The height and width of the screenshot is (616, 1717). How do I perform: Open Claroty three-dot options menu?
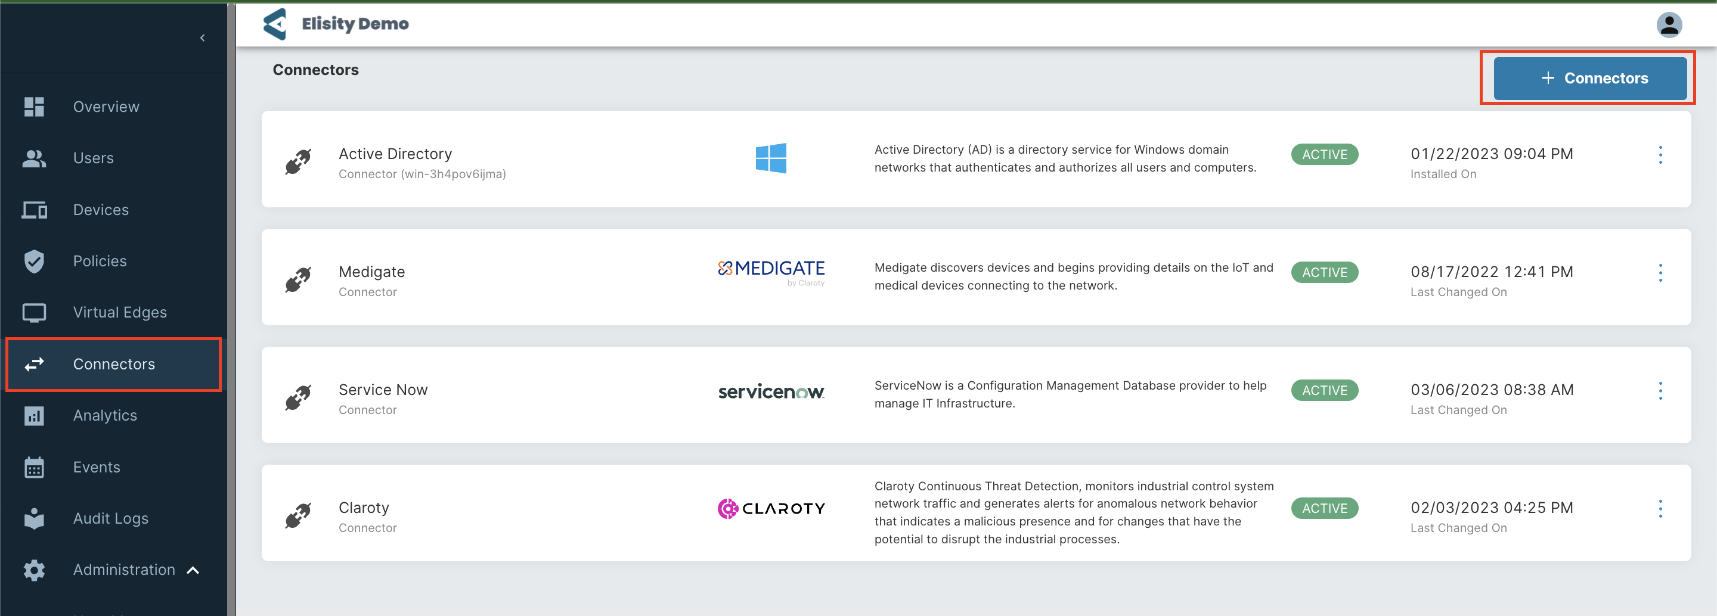click(x=1660, y=509)
